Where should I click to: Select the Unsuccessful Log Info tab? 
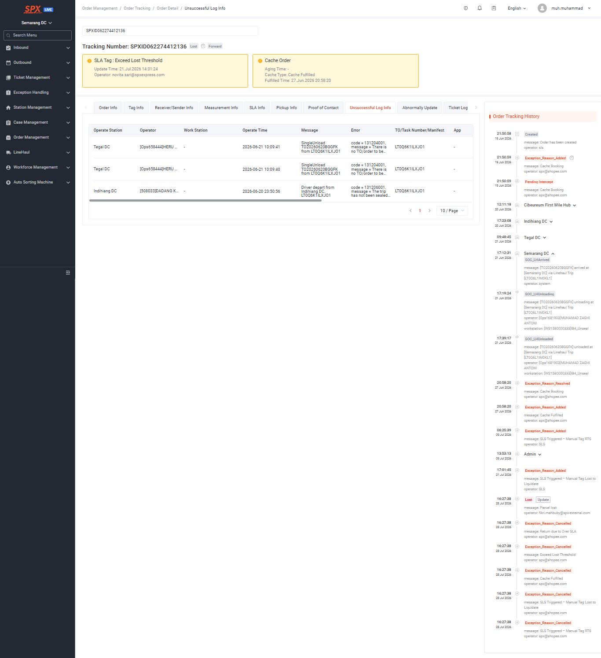tap(370, 108)
